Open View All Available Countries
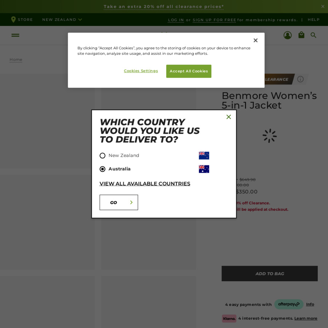Image resolution: width=328 pixels, height=328 pixels. (x=145, y=184)
